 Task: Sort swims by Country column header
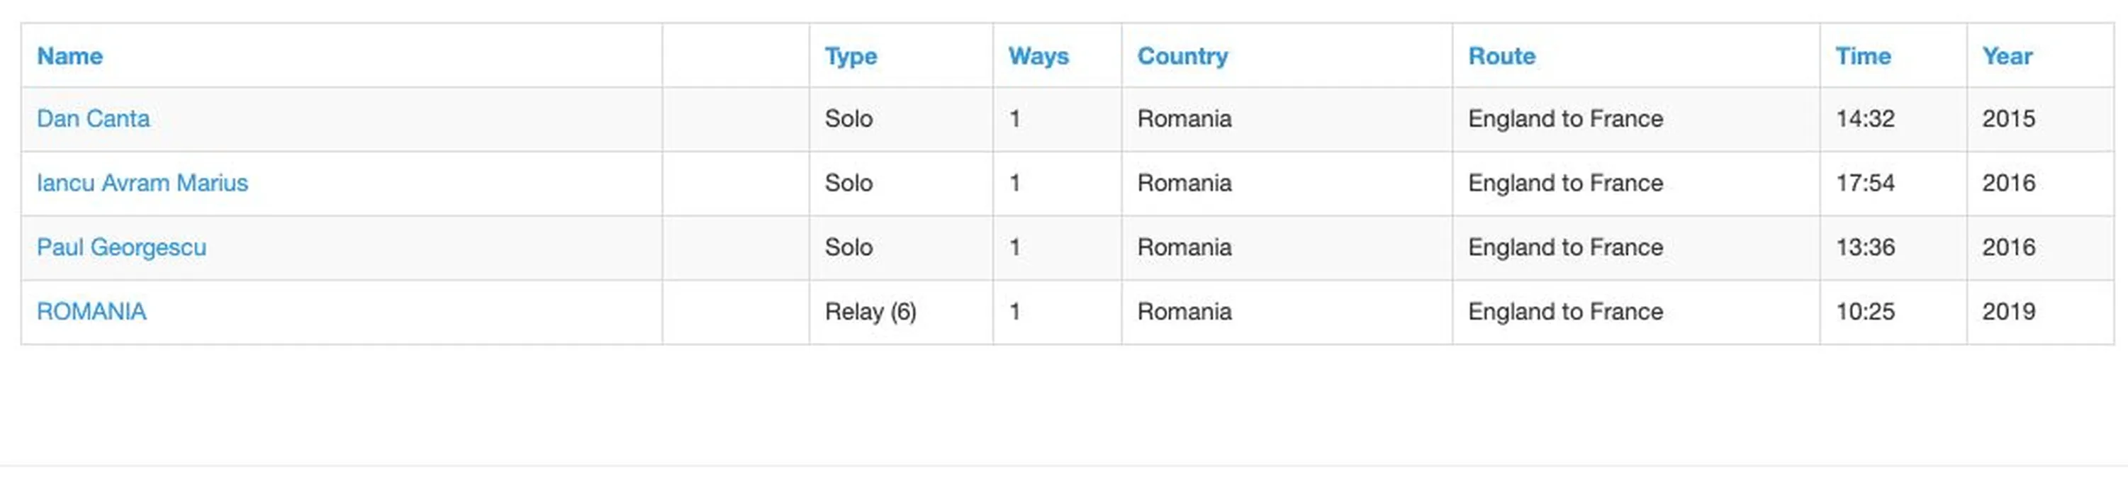point(1182,56)
